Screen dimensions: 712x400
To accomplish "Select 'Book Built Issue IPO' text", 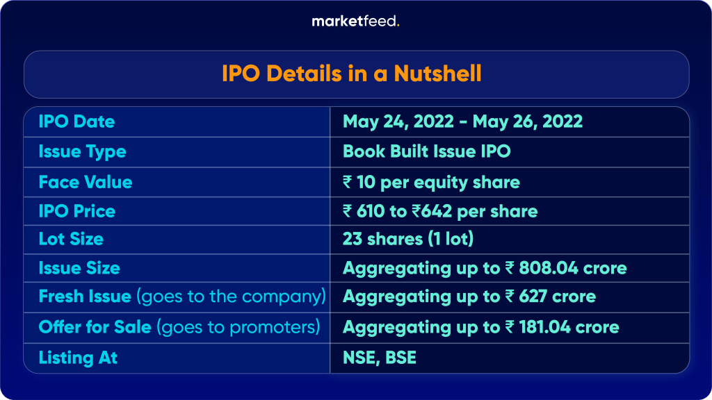I will pyautogui.click(x=426, y=151).
